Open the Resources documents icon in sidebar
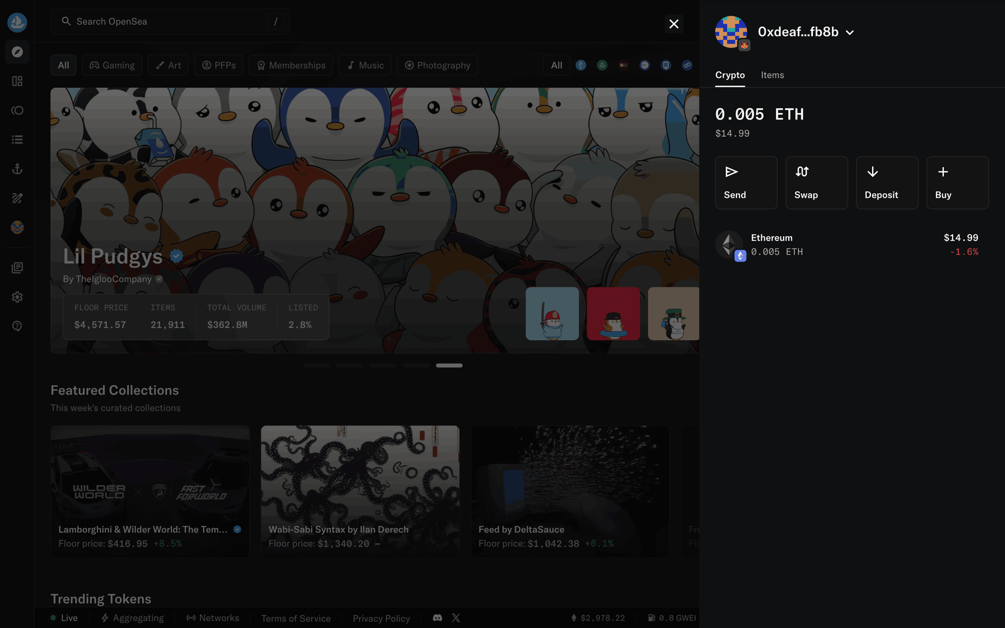 coord(17,268)
